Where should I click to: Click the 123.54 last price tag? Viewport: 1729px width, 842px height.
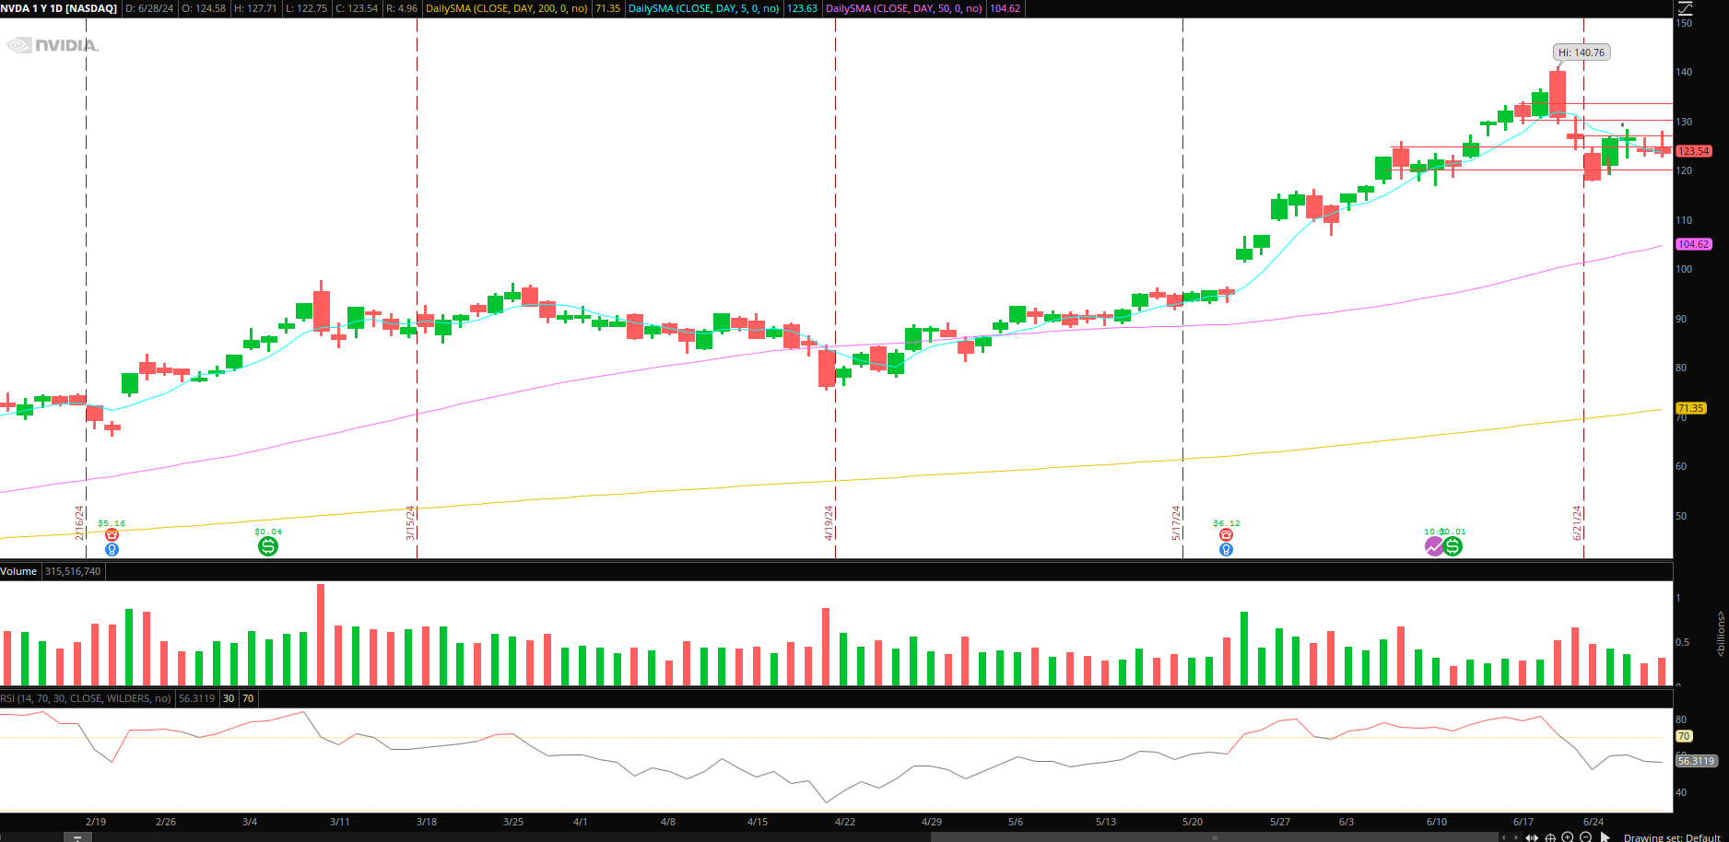click(x=1694, y=151)
